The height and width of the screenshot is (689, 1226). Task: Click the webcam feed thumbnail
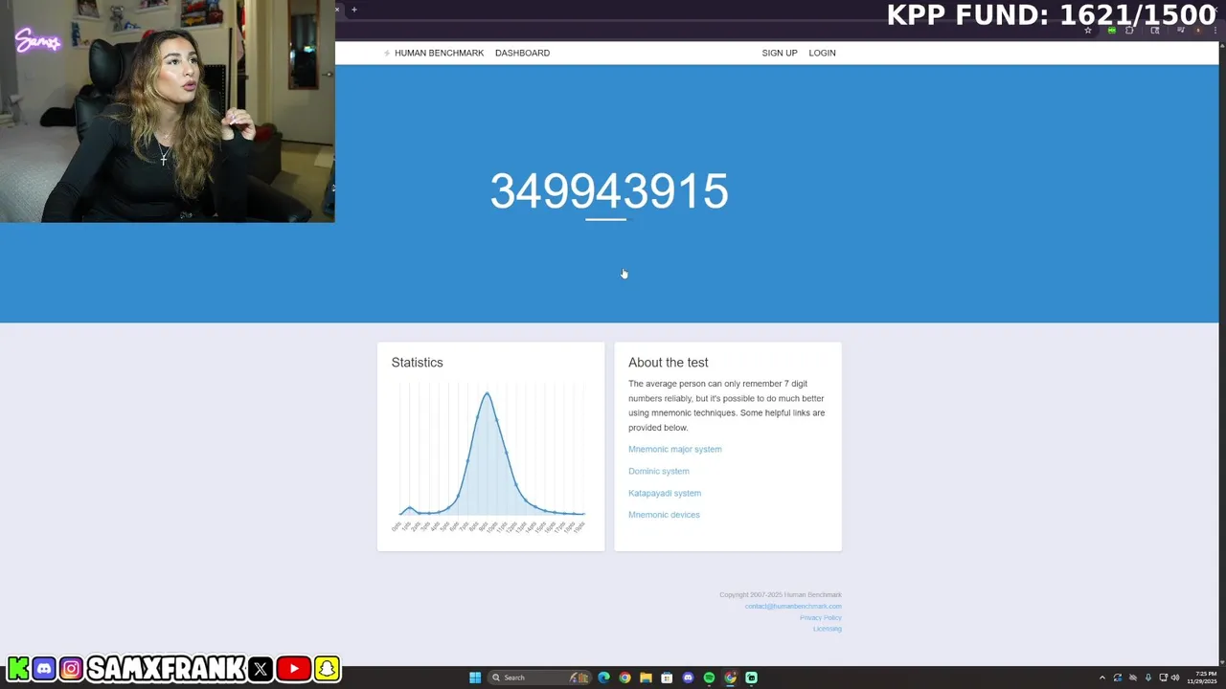168,111
